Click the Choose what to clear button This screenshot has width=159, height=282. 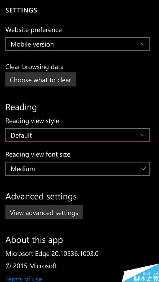[x=41, y=79]
